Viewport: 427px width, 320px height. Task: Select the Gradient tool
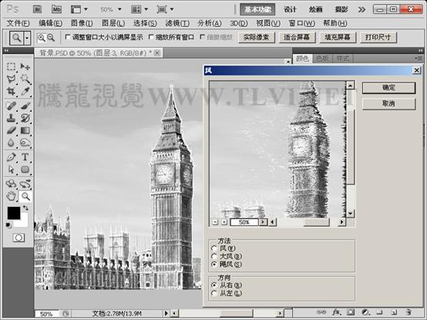(25, 130)
